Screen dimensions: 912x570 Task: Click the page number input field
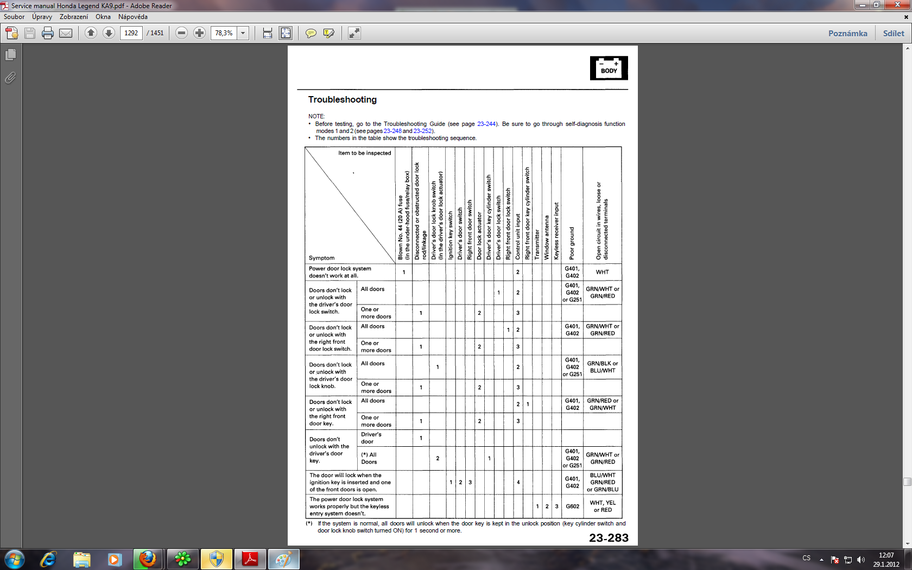click(x=131, y=33)
